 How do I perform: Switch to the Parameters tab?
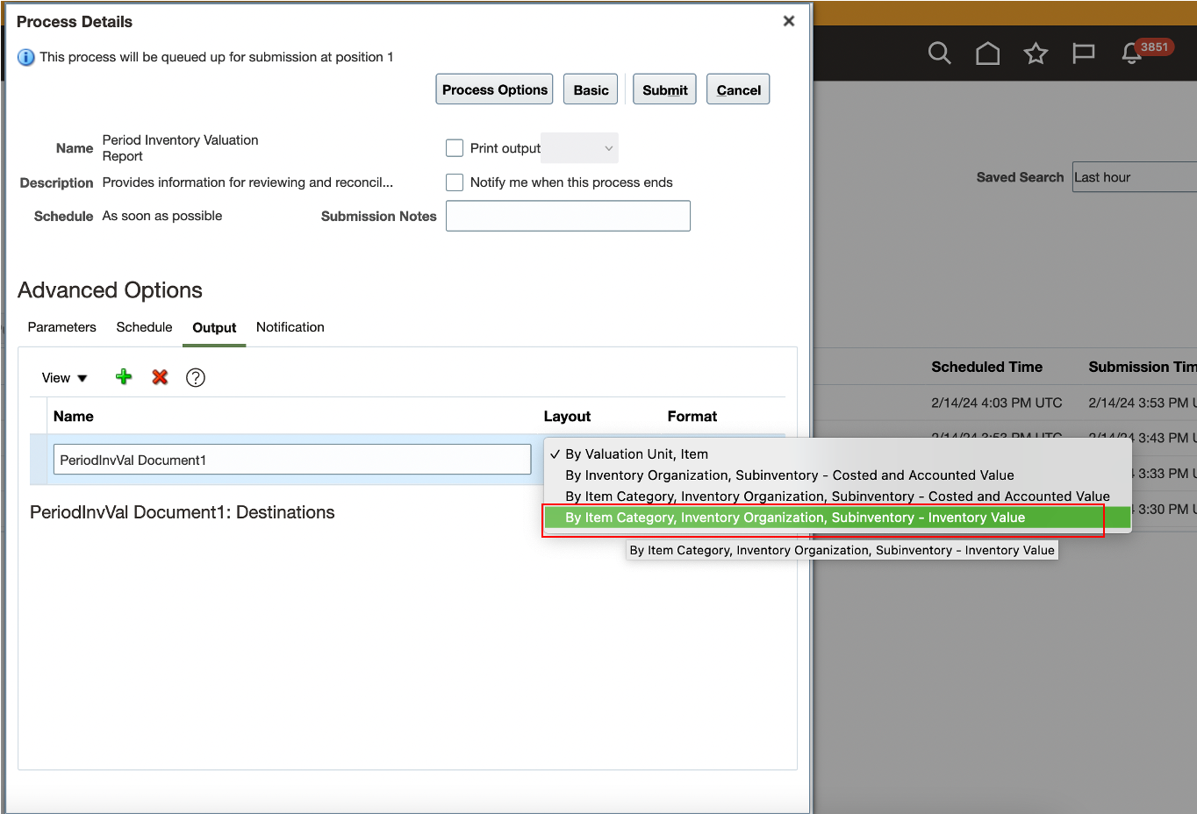pos(61,326)
